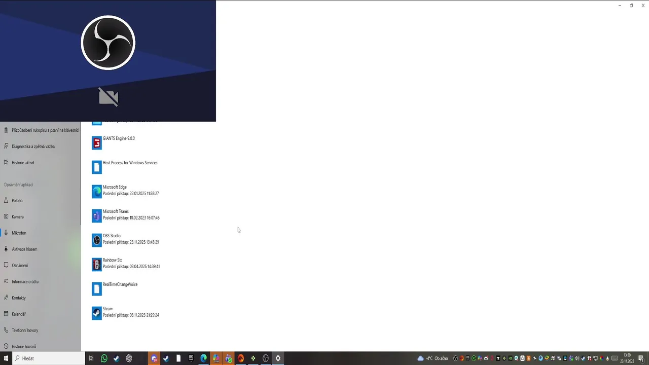Open the Kamera permissions page
The height and width of the screenshot is (365, 649).
(41, 216)
